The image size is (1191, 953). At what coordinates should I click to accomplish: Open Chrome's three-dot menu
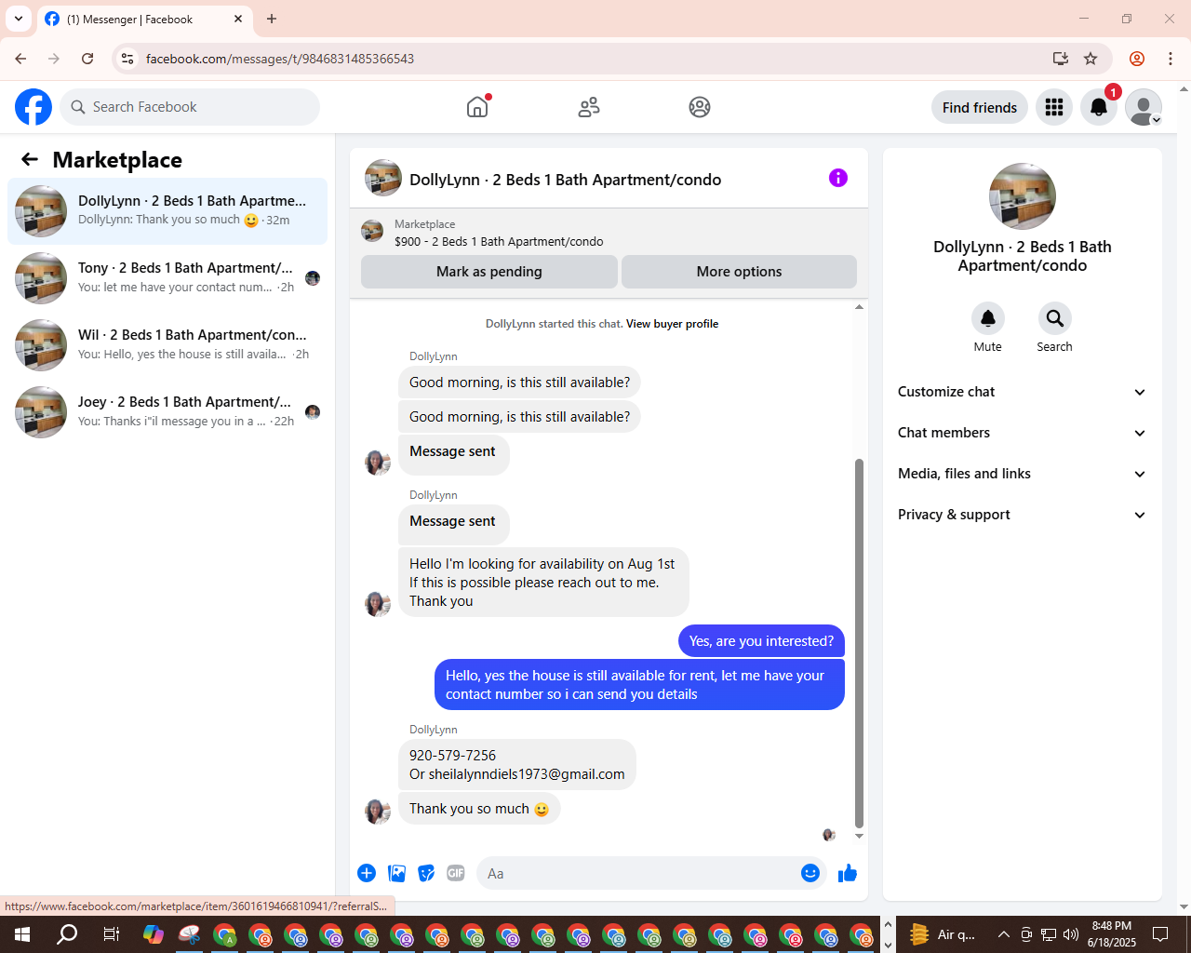(x=1171, y=59)
